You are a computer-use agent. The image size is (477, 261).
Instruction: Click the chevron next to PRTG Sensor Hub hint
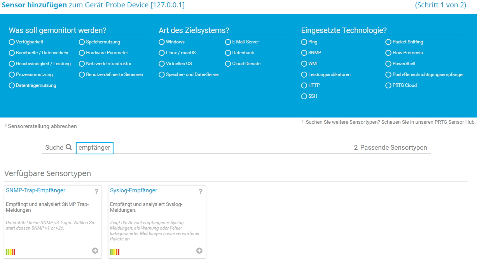coord(302,121)
